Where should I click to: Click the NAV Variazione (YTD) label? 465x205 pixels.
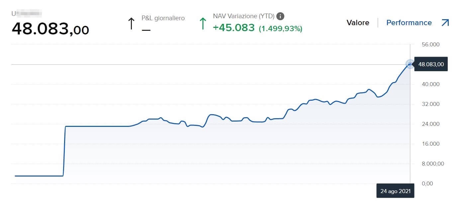[x=244, y=16]
